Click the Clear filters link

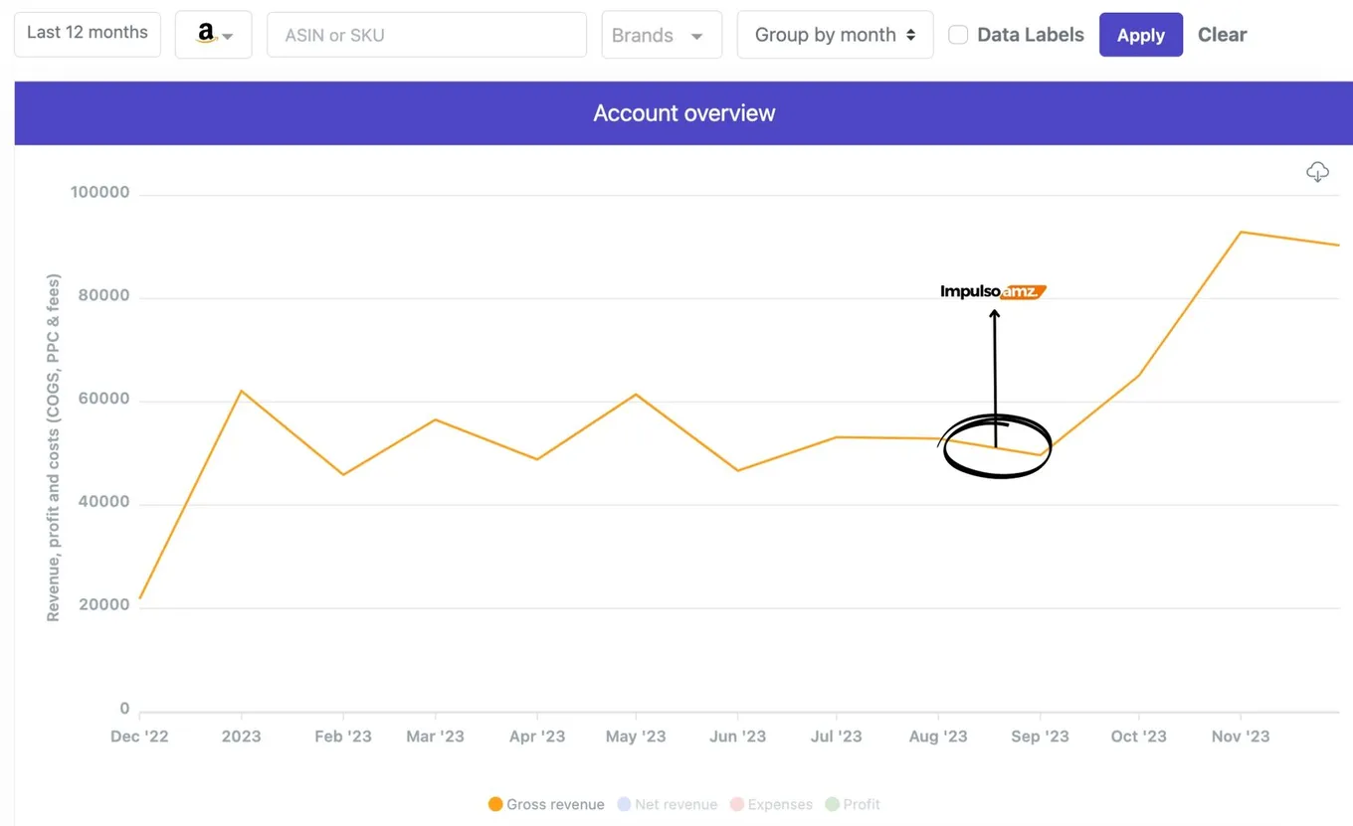click(1222, 35)
